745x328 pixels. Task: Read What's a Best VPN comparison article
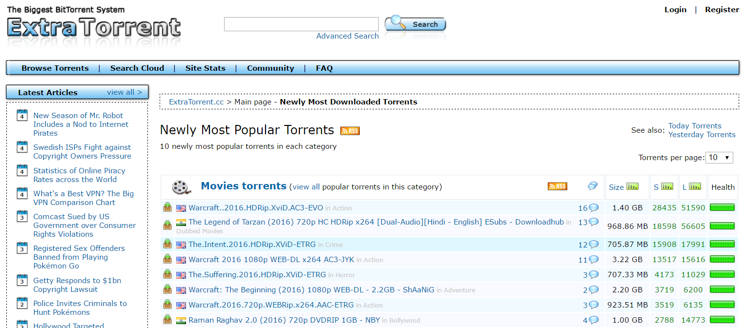click(83, 198)
